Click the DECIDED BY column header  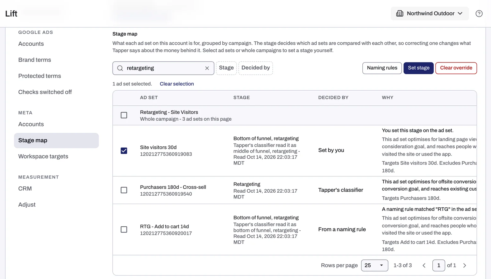(x=333, y=98)
